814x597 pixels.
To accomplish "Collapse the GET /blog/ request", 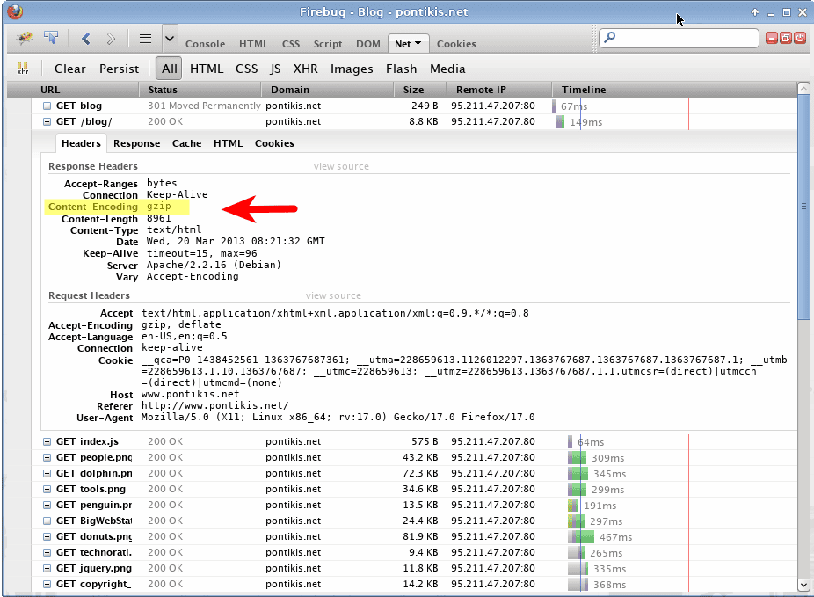I will tap(47, 121).
